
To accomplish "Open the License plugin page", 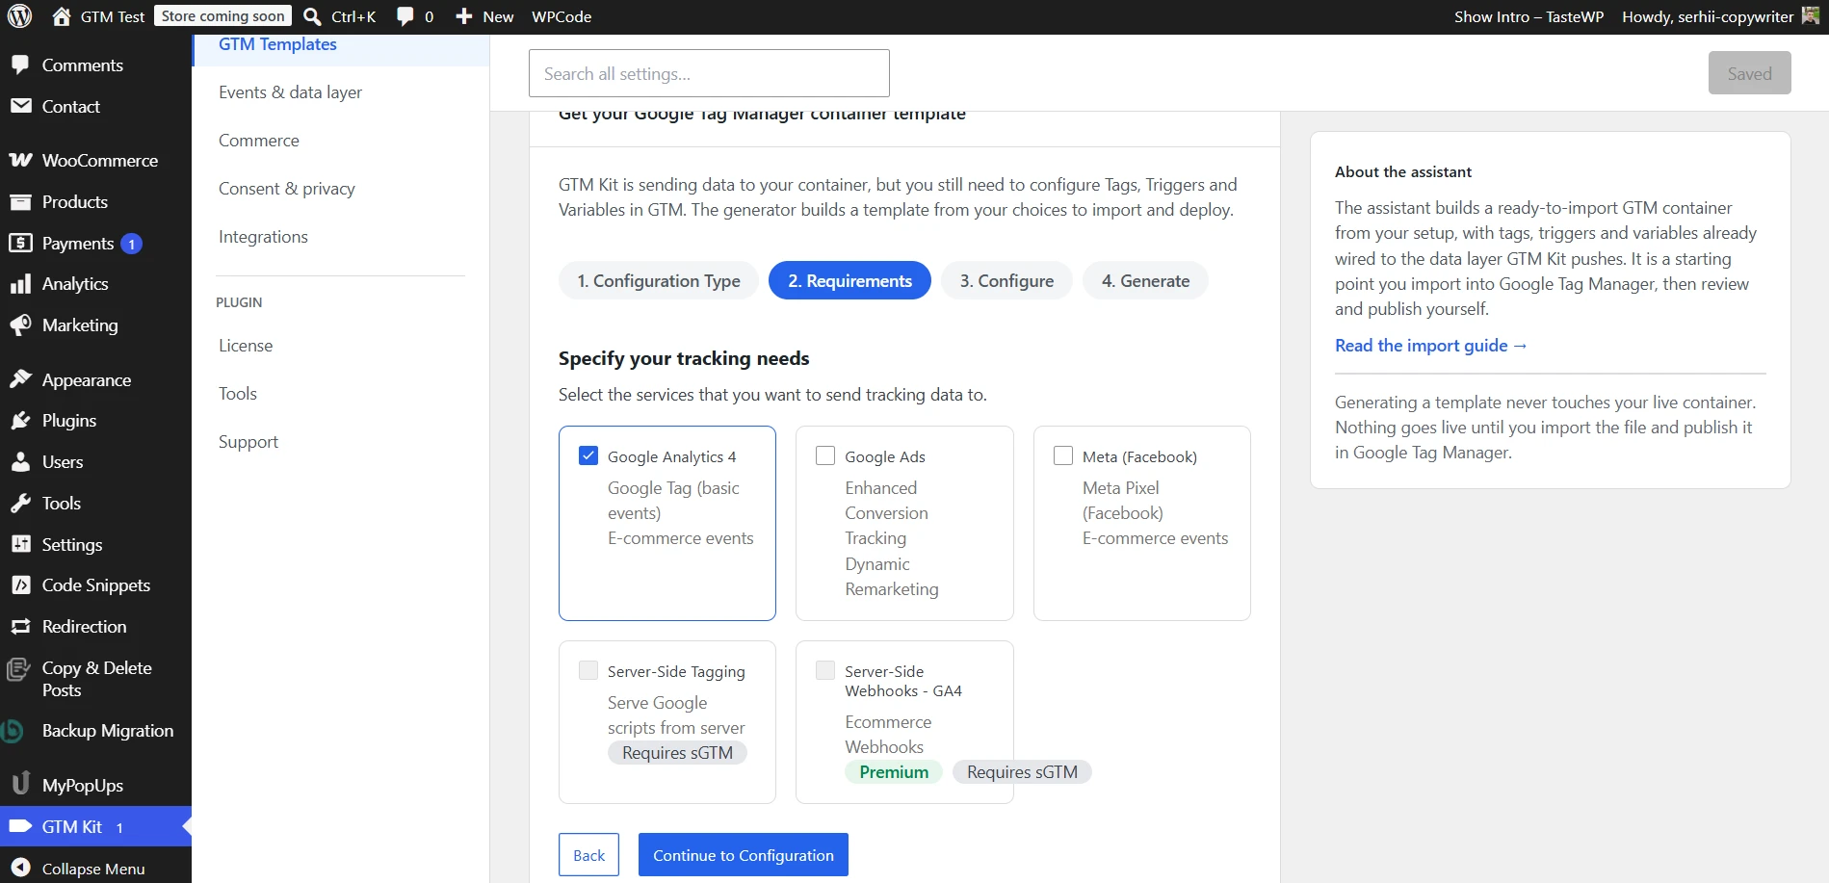I will 246,346.
